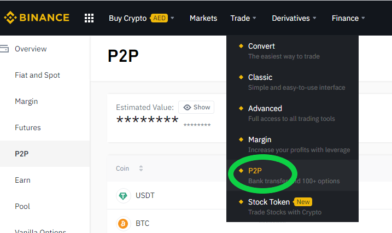Click the eye icon beside Show
Screen dimensions: 392x233
pos(187,107)
